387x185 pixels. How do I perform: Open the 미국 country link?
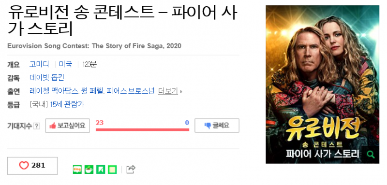(65, 65)
